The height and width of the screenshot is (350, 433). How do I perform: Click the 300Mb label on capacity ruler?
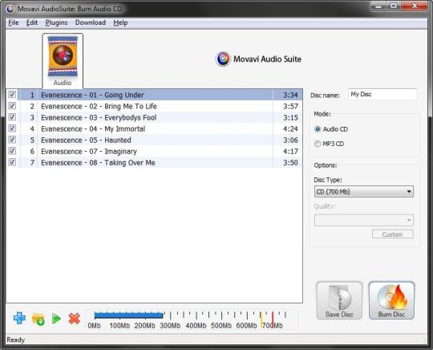tap(170, 326)
